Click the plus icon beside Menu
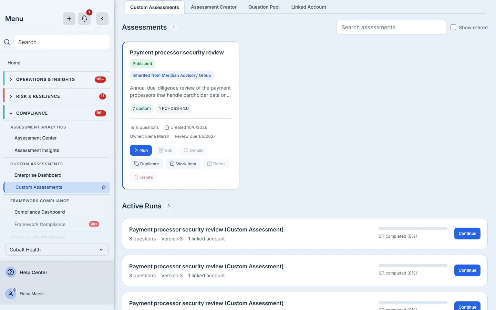This screenshot has height=310, width=496. click(x=69, y=19)
